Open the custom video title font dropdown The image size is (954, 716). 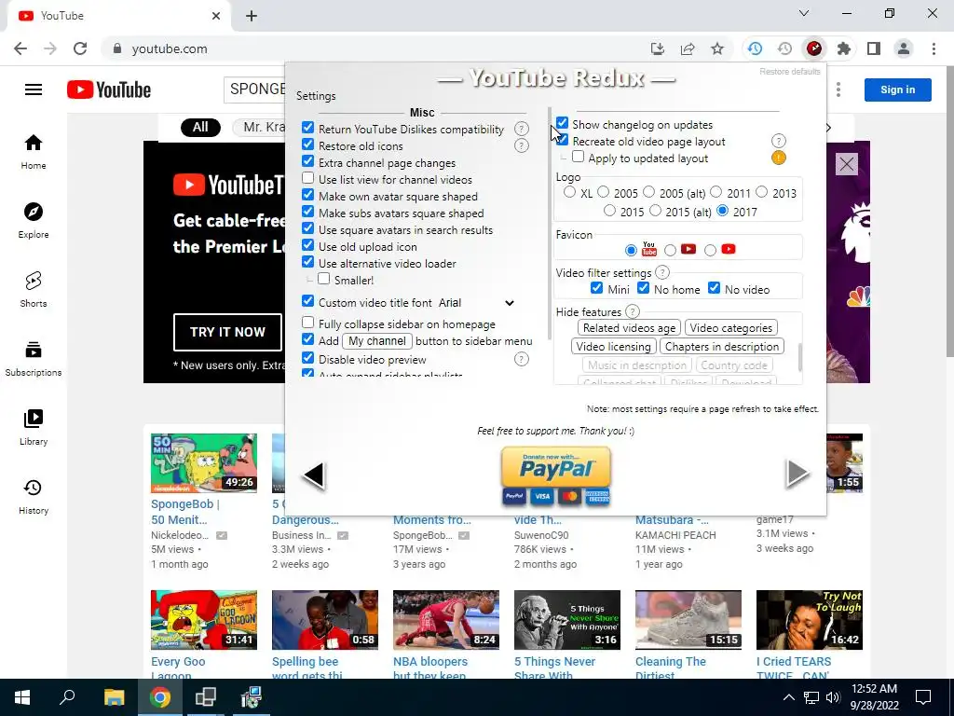477,303
